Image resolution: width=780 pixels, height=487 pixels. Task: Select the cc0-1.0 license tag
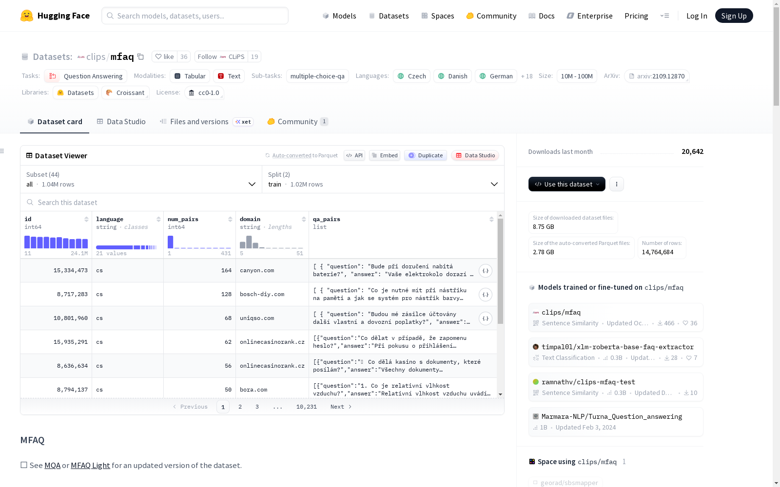pos(204,93)
